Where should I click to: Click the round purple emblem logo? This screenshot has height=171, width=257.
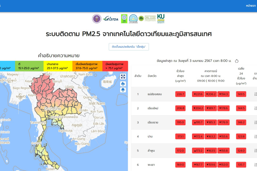pos(97,19)
